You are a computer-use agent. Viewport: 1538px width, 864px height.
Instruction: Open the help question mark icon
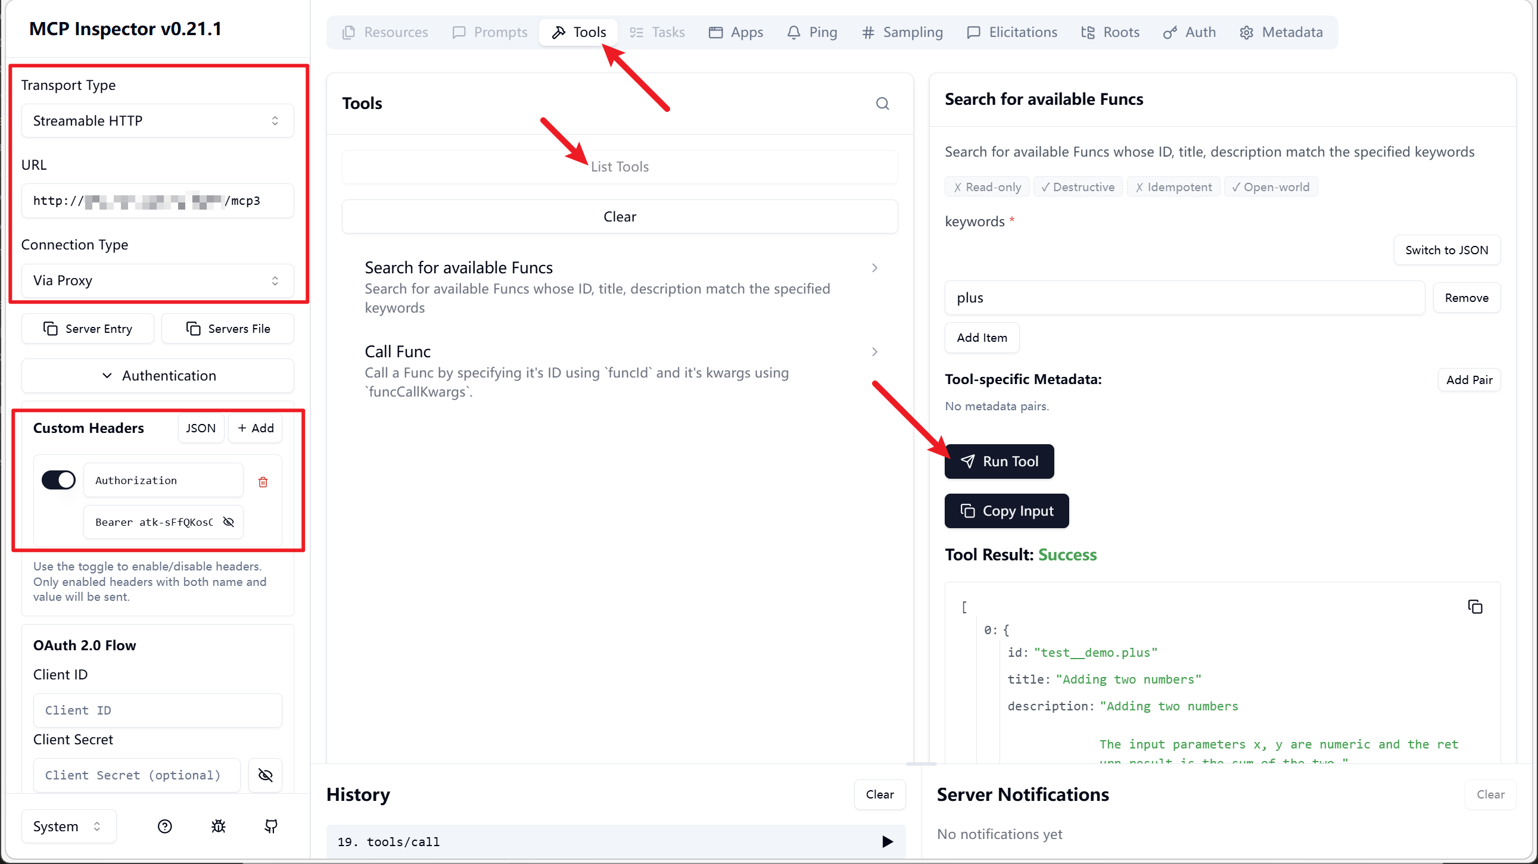tap(165, 826)
